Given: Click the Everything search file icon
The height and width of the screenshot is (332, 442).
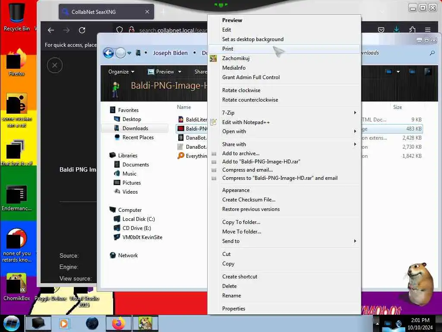Looking at the screenshot, I should click(x=181, y=156).
